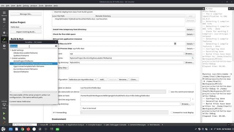Show the Compile Output pane
Image resolution: width=234 pixels, height=132 pixels.
pos(94,125)
